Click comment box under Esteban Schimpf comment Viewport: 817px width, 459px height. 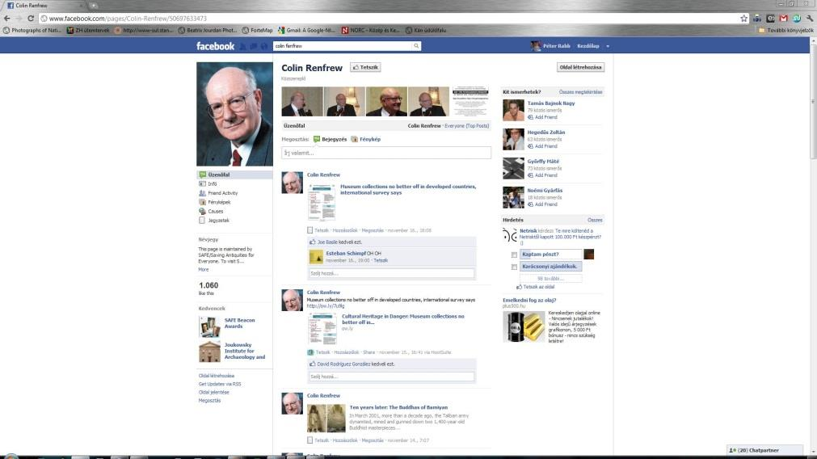(391, 273)
